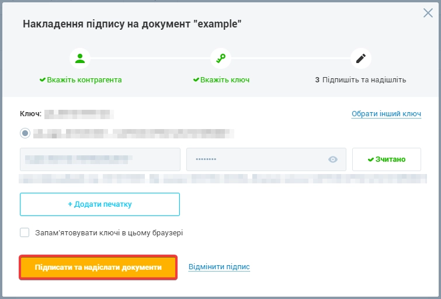Click the 'Зчитано' status button
Viewport: 441px width, 299px height.
tap(387, 159)
